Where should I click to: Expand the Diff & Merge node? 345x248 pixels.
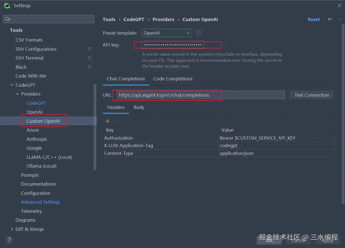pyautogui.click(x=12, y=229)
